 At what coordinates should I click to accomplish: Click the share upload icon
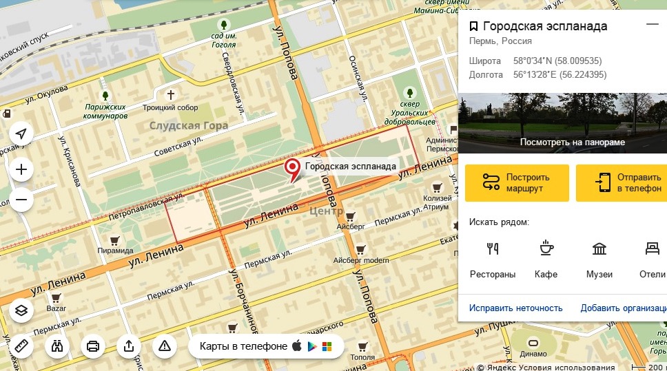point(128,346)
